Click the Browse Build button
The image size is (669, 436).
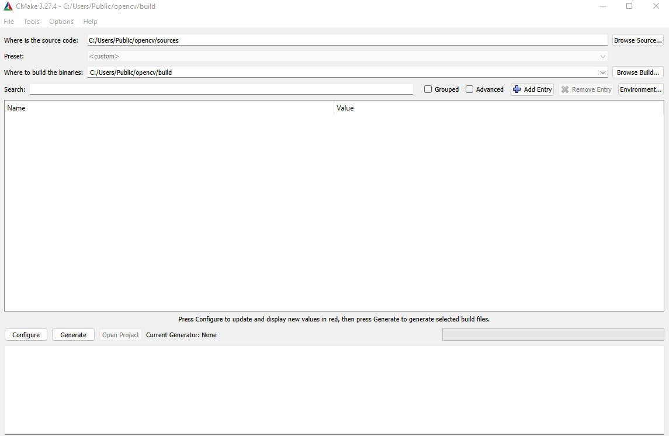coord(638,72)
